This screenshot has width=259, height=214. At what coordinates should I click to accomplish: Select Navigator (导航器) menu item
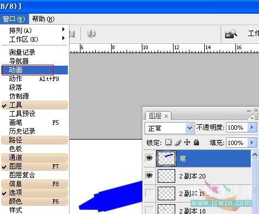tap(34, 61)
